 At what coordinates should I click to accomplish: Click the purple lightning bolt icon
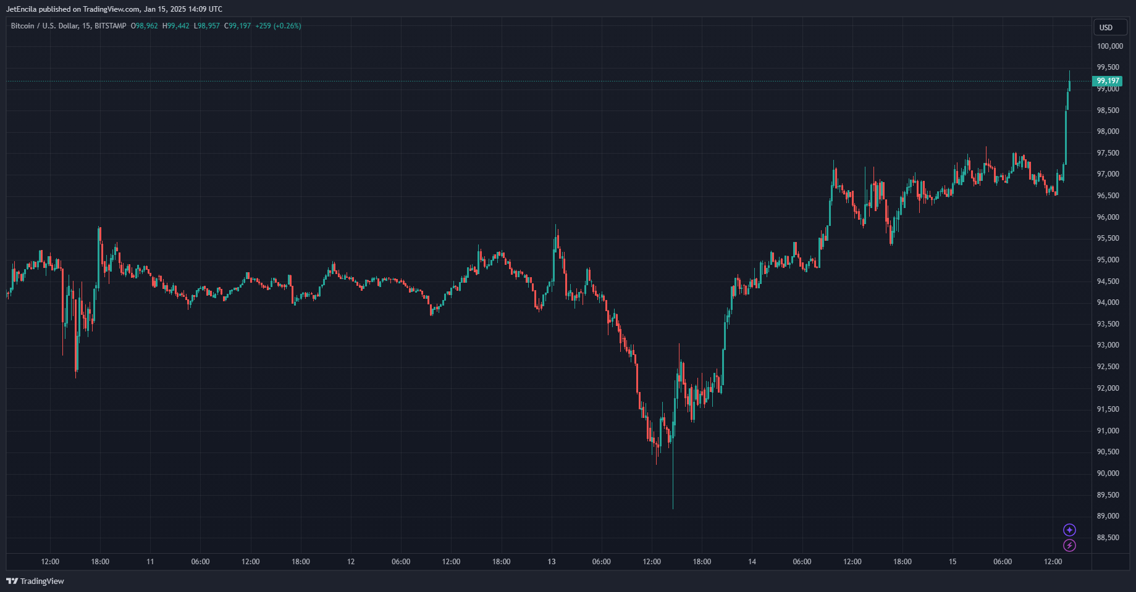click(x=1069, y=546)
